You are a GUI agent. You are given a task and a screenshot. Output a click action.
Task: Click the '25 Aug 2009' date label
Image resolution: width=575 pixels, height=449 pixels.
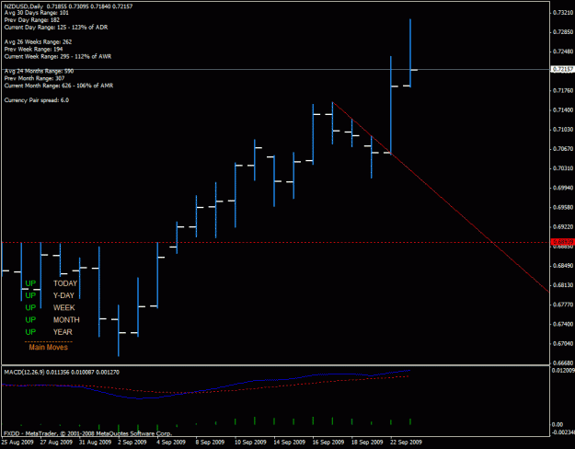point(17,443)
